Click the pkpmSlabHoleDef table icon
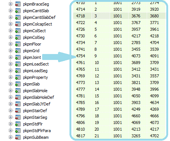This screenshot has width=170, height=141. (x=18, y=97)
